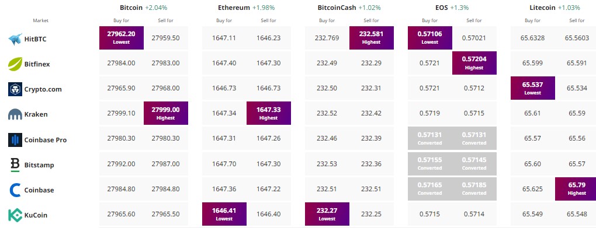This screenshot has height=228, width=596.
Task: Select HitBTC lowest Bitcoin buy price 27962.20
Action: click(122, 38)
